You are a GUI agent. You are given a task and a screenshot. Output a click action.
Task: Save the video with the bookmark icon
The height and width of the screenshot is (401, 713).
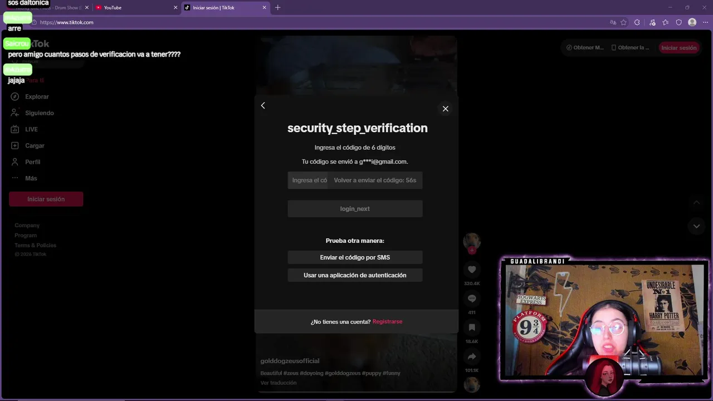pos(472,327)
